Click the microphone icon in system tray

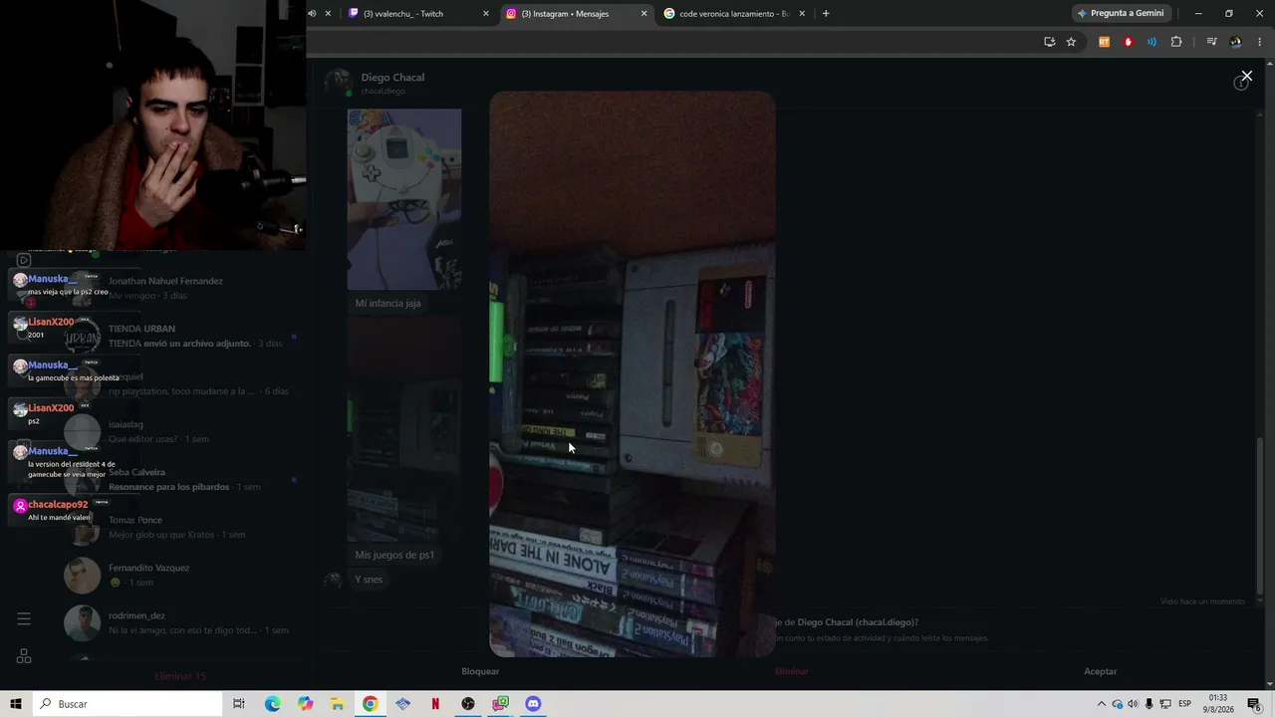[x=1148, y=704]
